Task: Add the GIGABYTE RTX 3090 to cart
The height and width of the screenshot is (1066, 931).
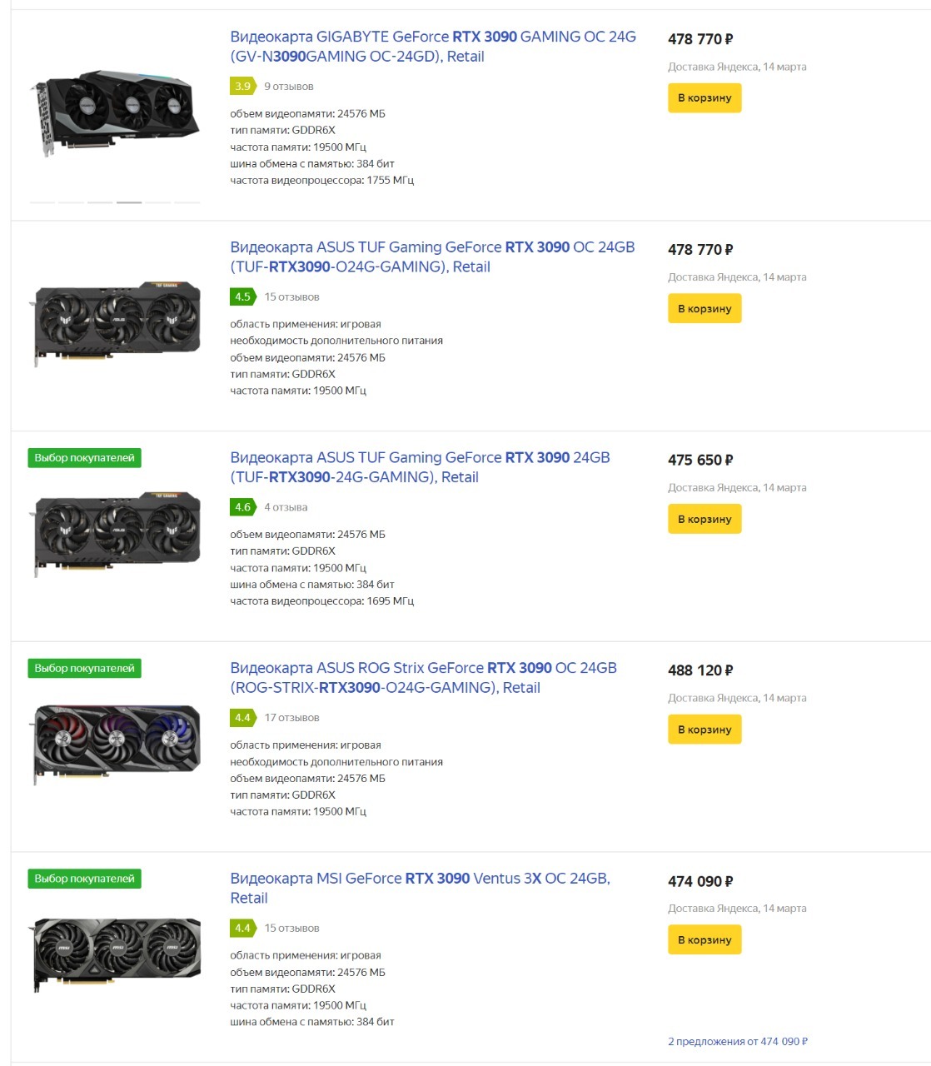Action: (x=704, y=98)
